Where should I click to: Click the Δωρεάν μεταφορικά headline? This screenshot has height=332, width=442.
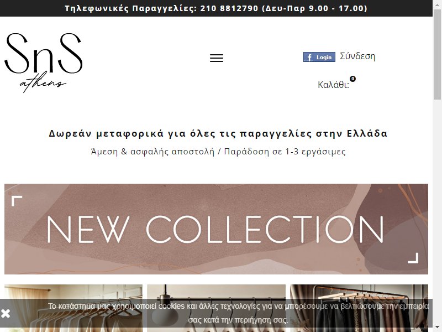(x=218, y=133)
